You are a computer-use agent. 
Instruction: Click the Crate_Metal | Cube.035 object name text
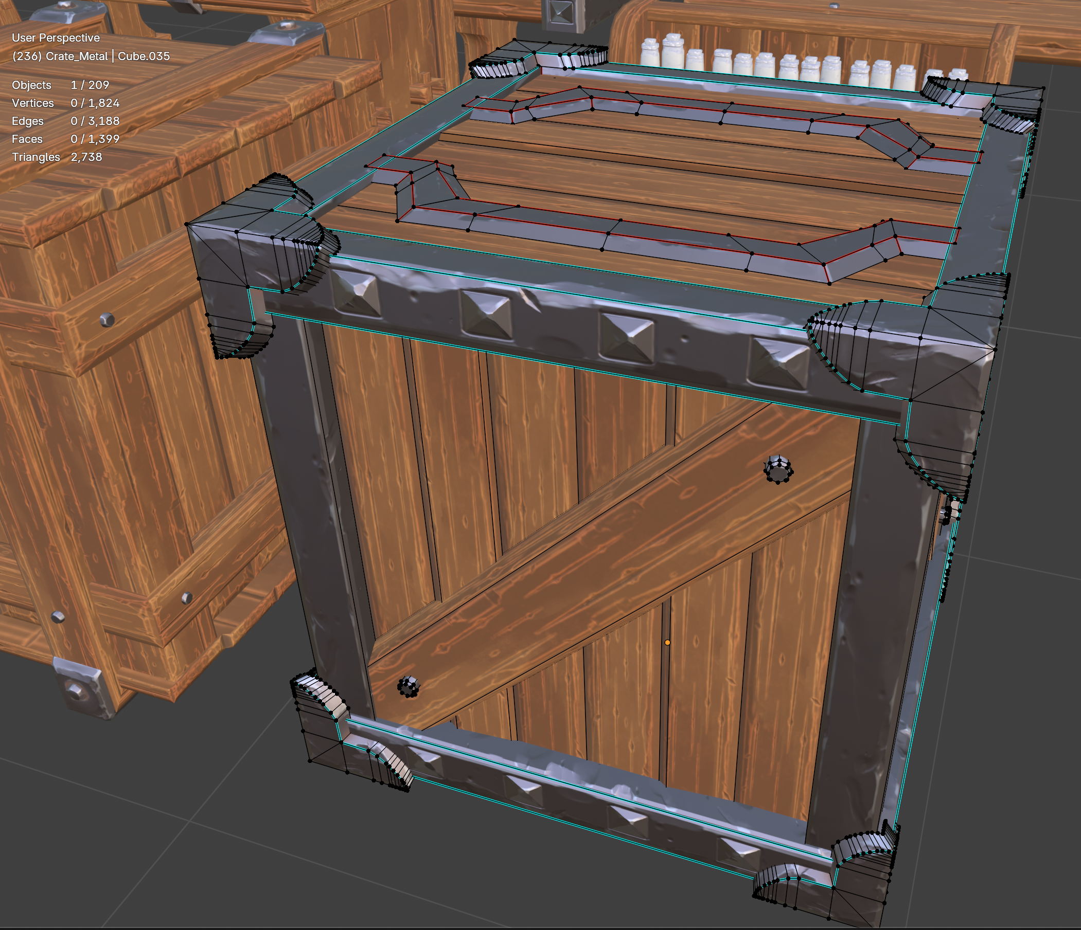tap(108, 57)
